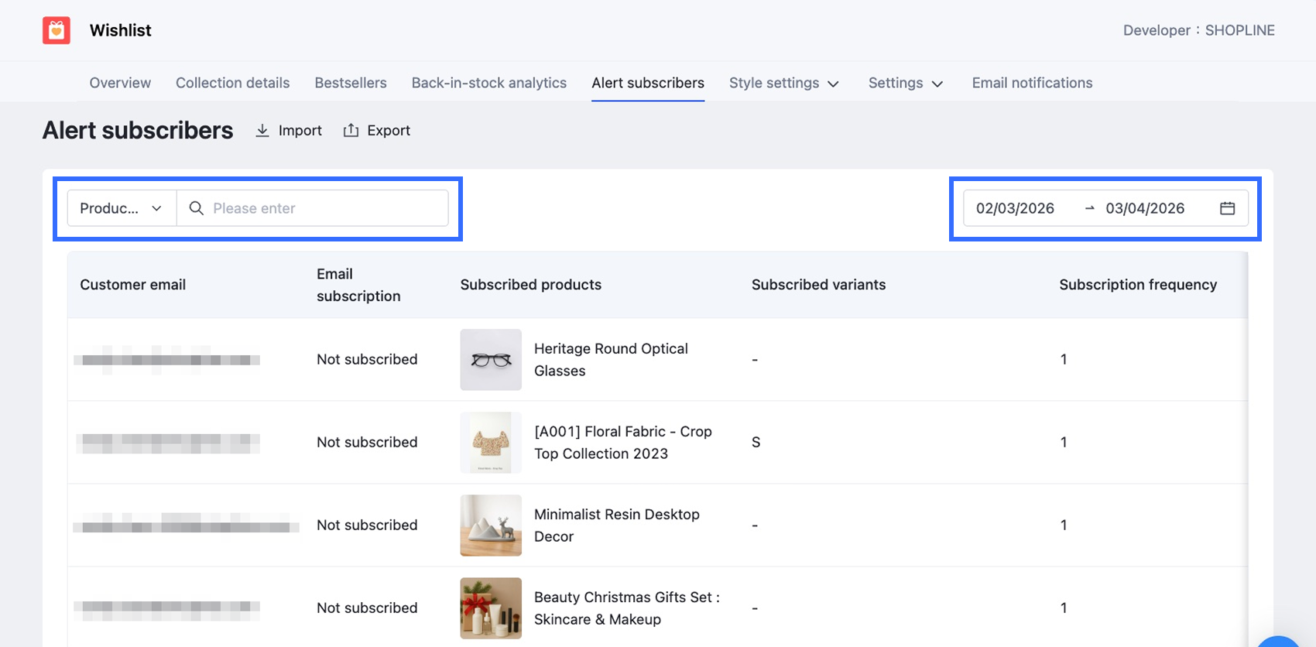Screen dimensions: 1316x647
Task: Open the Bestsellers tab
Action: click(x=351, y=83)
